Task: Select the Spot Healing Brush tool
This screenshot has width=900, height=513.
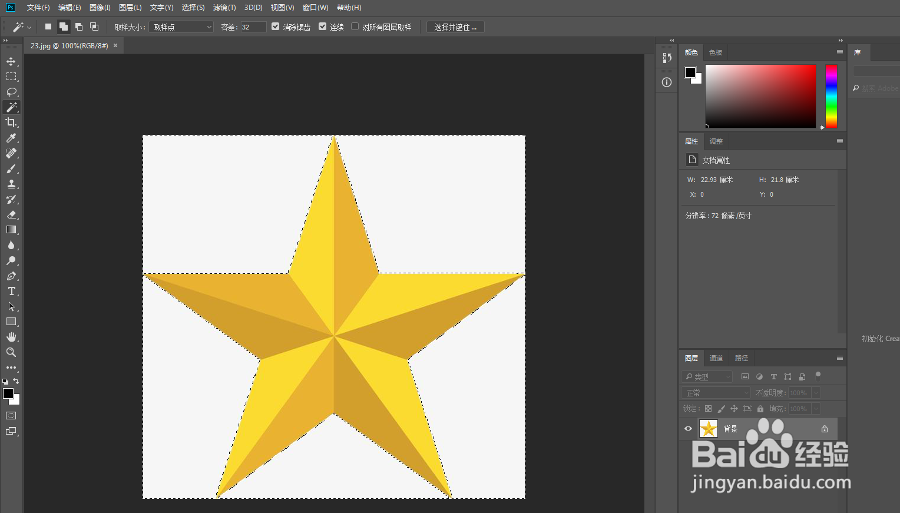Action: [x=11, y=153]
